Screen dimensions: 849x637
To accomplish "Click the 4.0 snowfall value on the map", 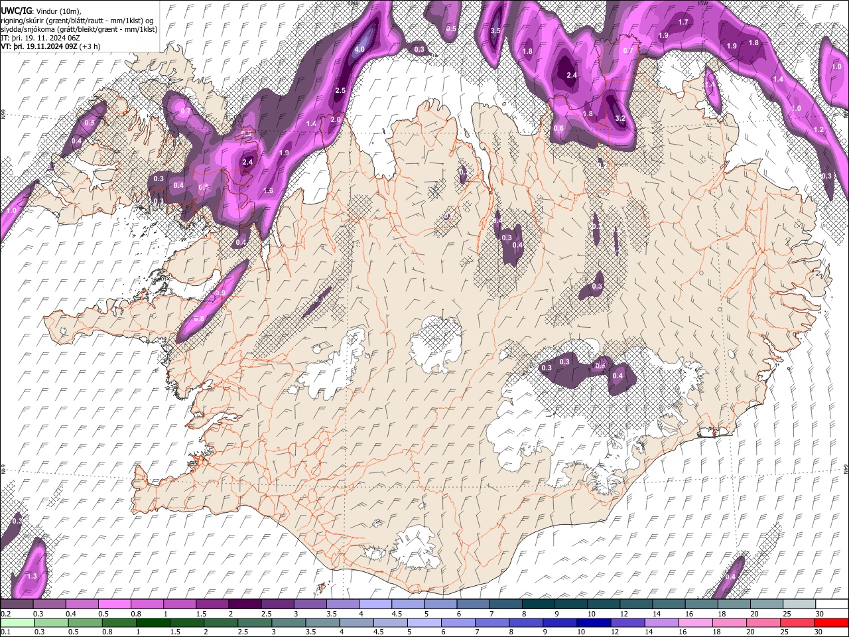I will [x=360, y=50].
